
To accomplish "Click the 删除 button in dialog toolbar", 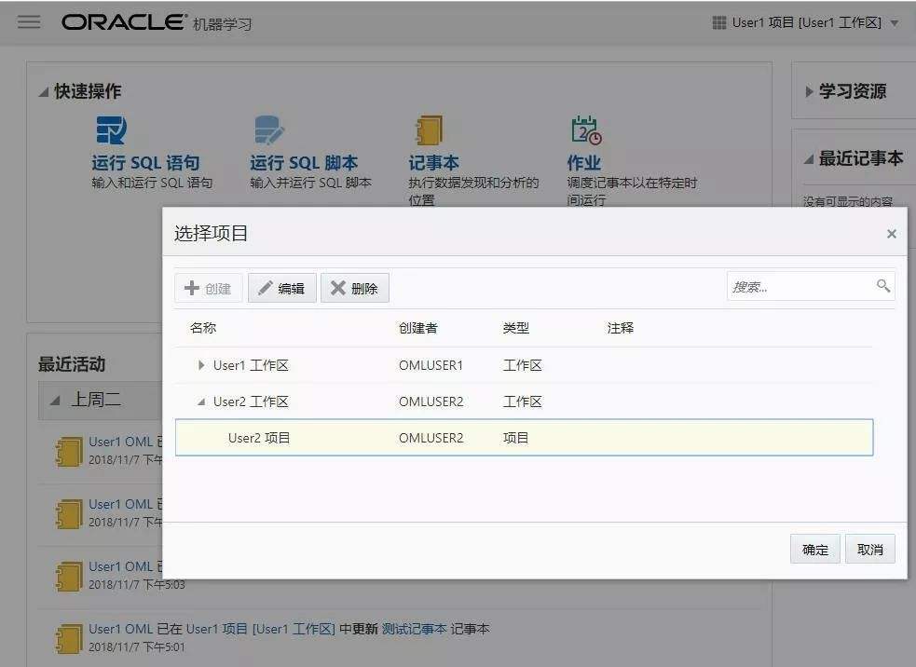I will (x=355, y=288).
